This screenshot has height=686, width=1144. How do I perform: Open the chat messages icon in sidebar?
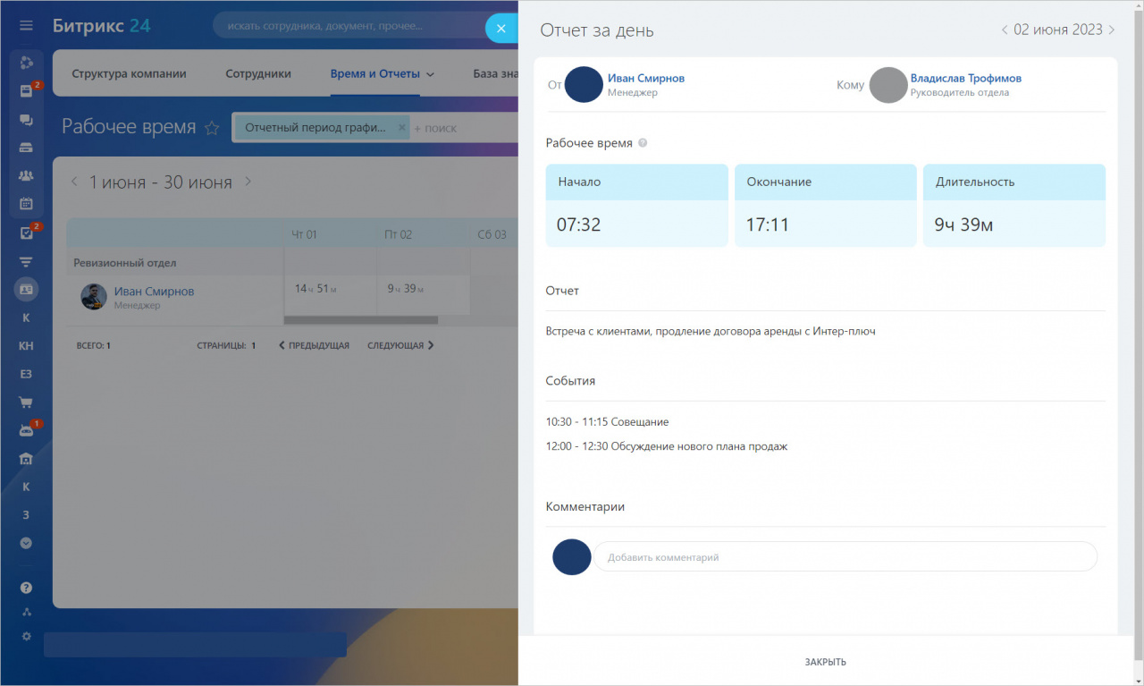(x=26, y=119)
